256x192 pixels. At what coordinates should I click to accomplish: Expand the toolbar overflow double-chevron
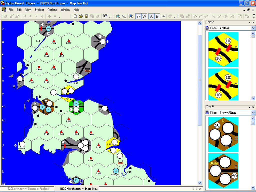254,15
